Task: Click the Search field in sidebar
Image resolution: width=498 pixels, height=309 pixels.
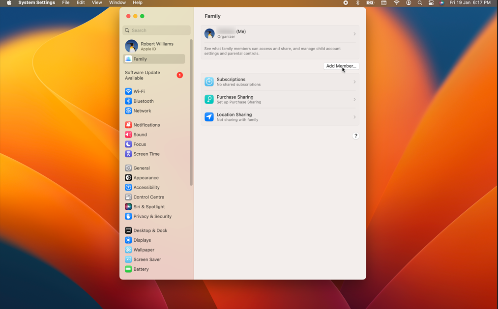Action: (157, 30)
